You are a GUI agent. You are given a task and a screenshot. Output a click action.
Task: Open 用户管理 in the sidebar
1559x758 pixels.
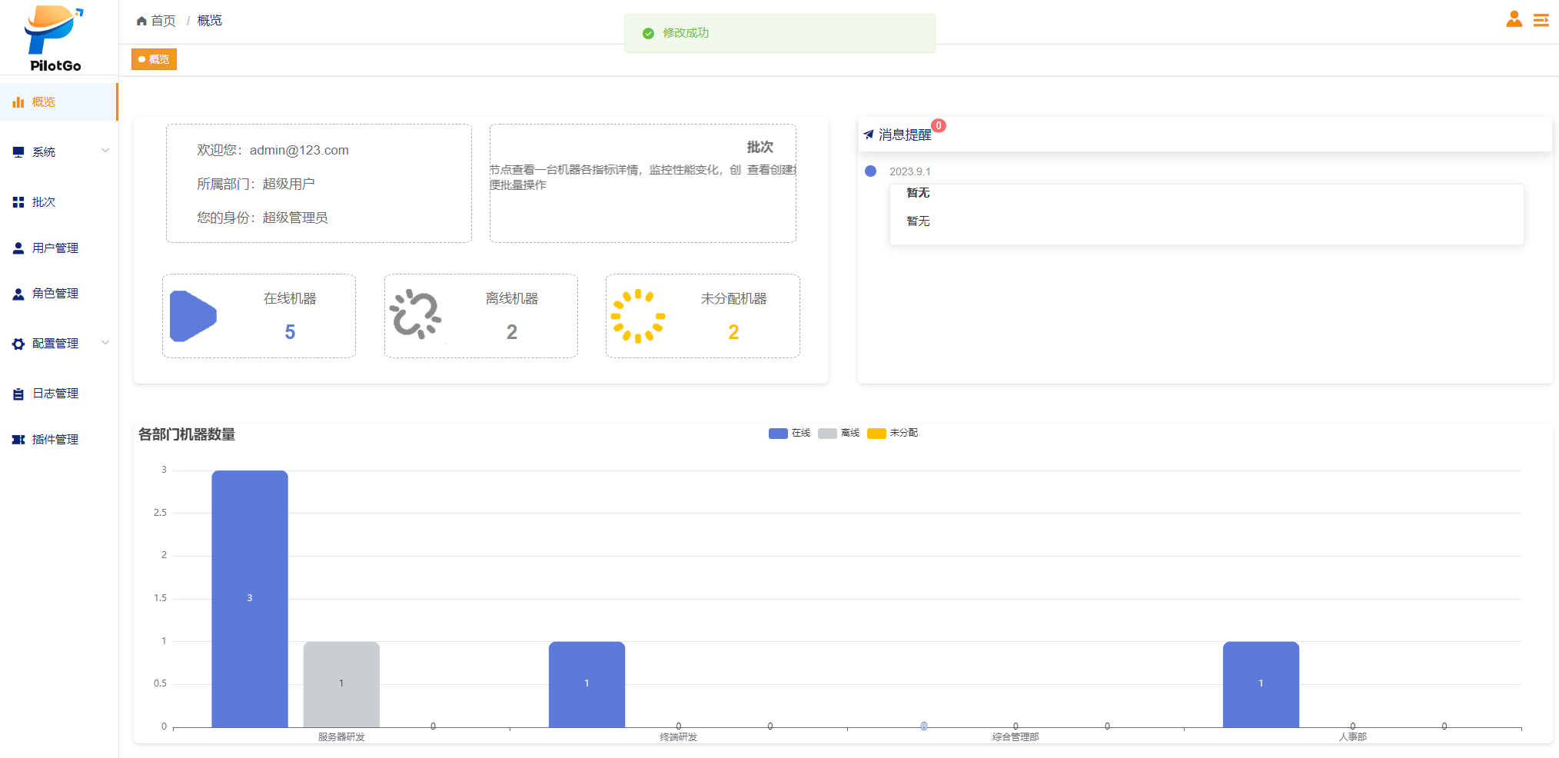(x=55, y=248)
